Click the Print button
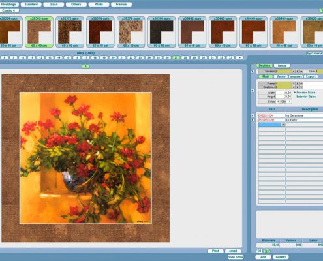The image size is (323, 261). click(x=215, y=251)
